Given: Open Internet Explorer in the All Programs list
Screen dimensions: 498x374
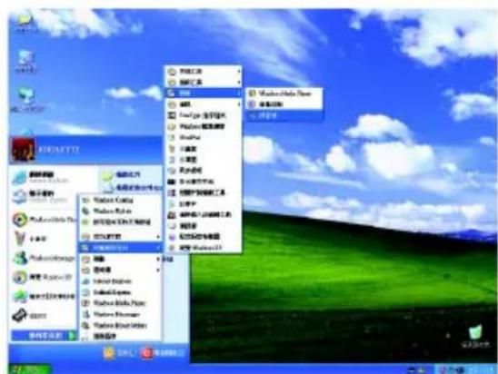Looking at the screenshot, I should (120, 281).
